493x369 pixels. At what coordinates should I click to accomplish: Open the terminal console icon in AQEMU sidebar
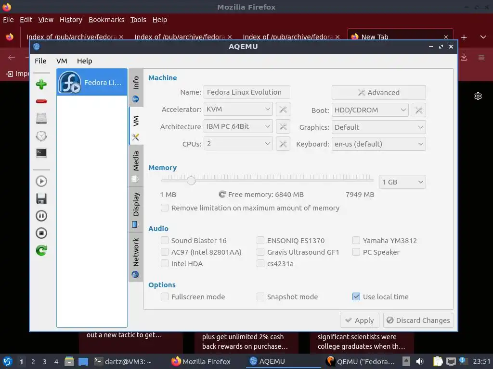point(41,153)
